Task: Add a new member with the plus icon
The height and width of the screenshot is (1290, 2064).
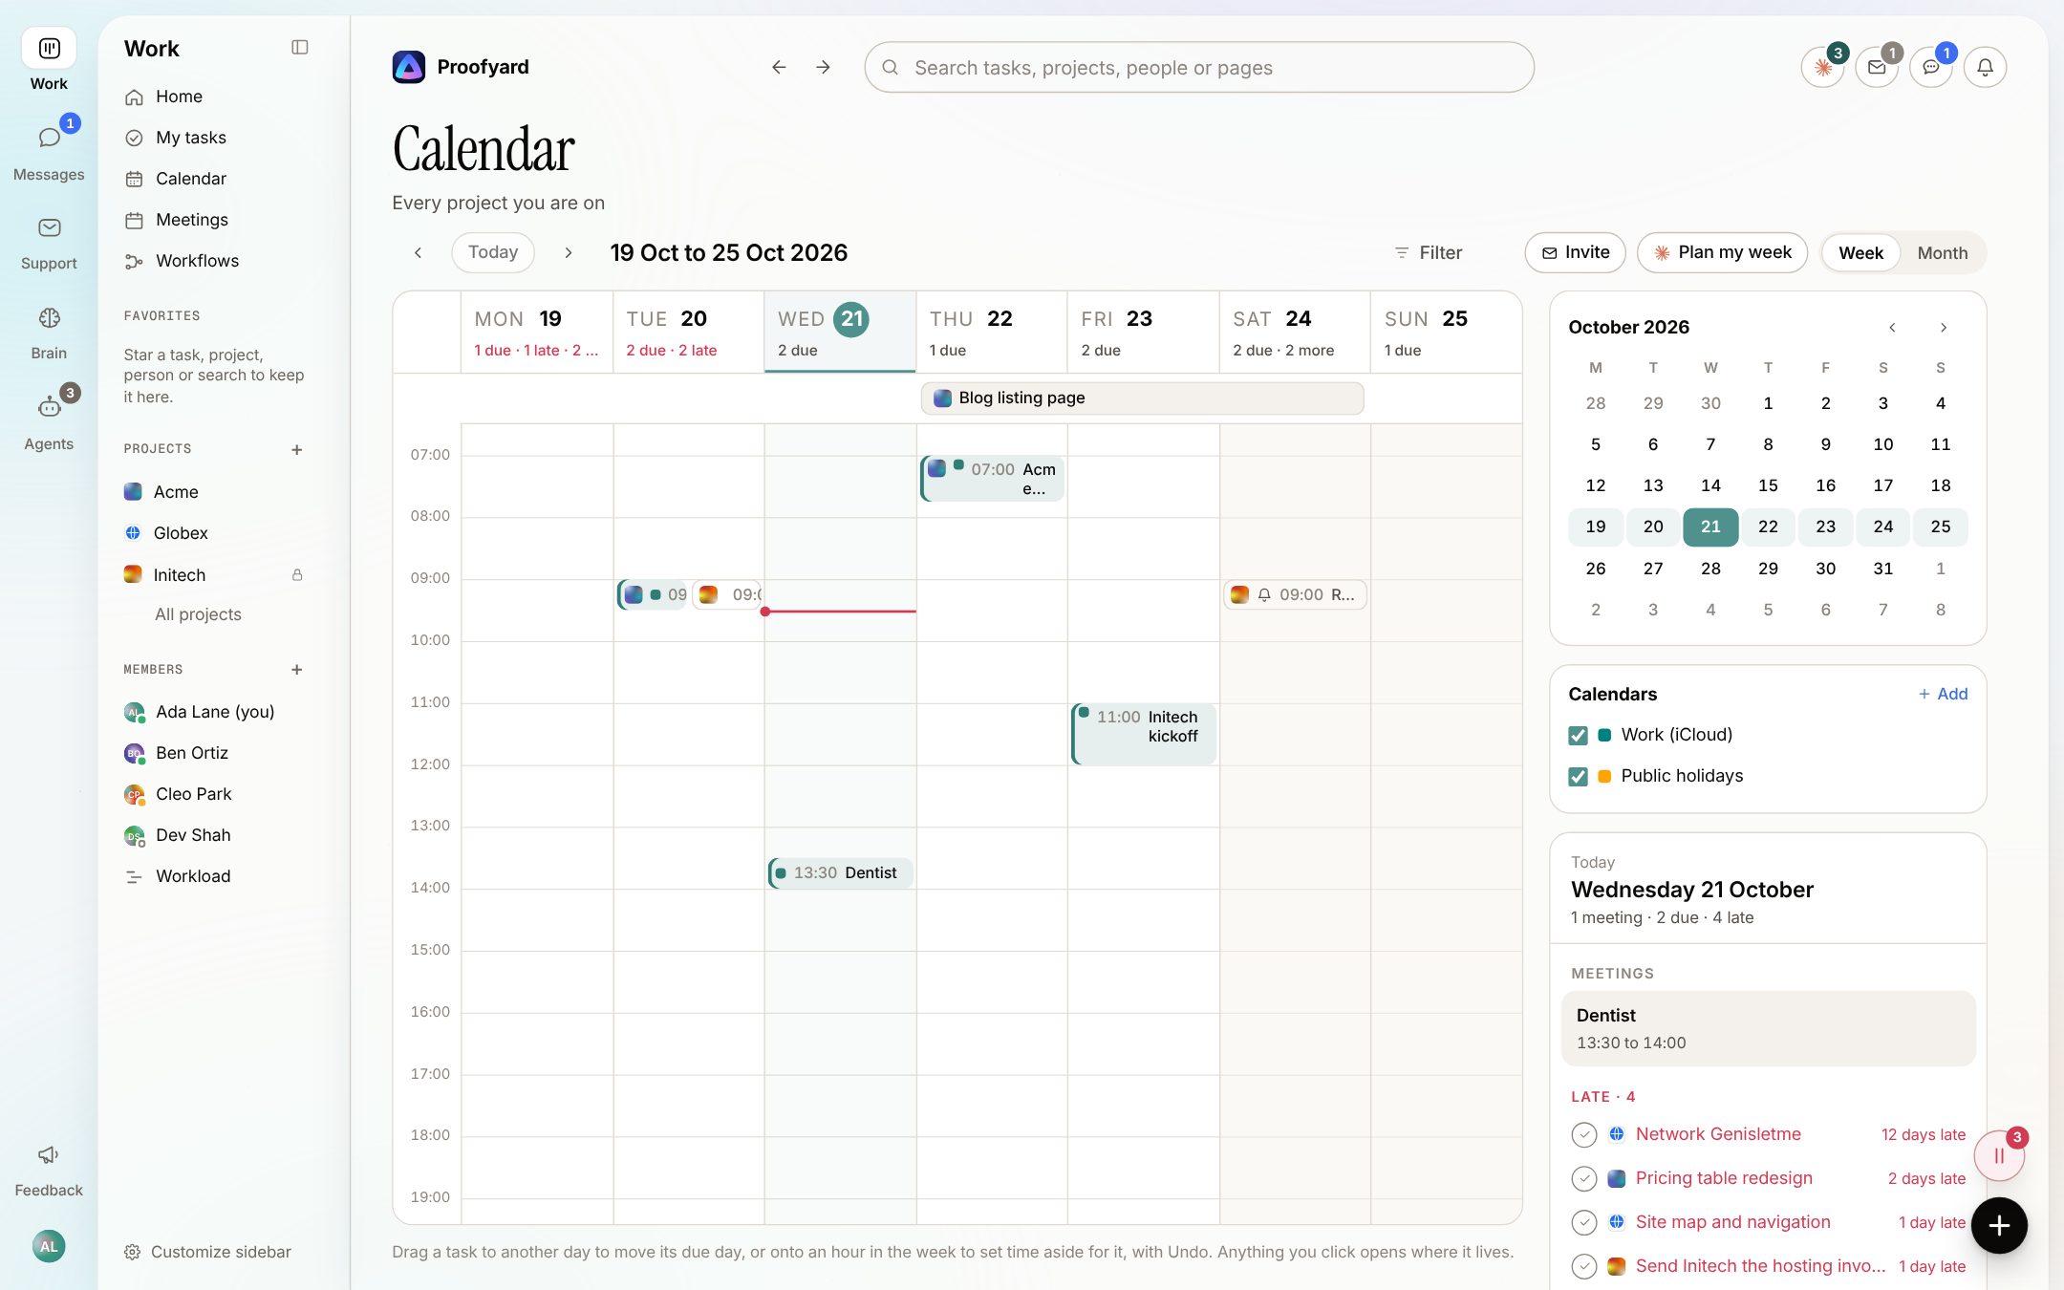Action: [297, 670]
